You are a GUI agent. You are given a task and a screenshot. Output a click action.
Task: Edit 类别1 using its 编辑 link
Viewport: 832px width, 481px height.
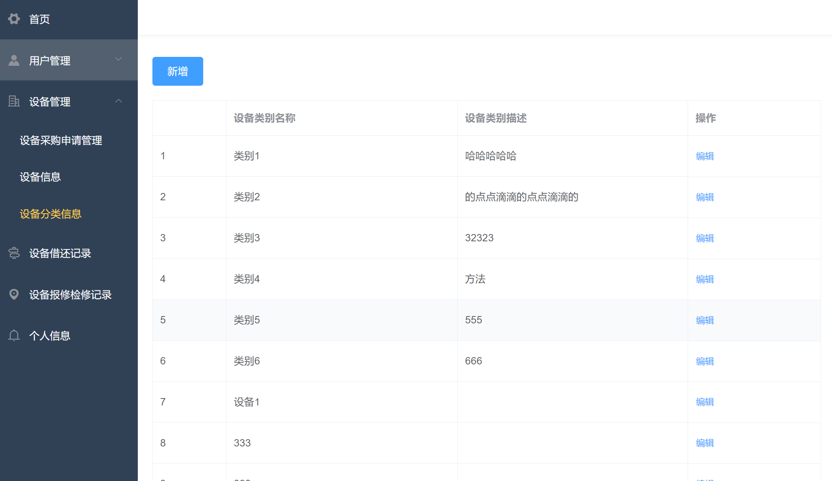704,156
